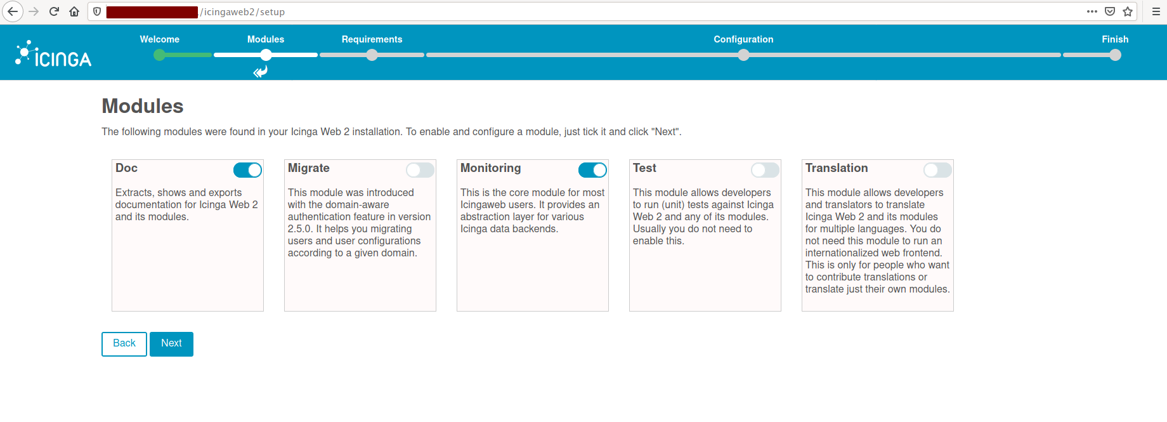Click the Migrate module title

click(308, 168)
